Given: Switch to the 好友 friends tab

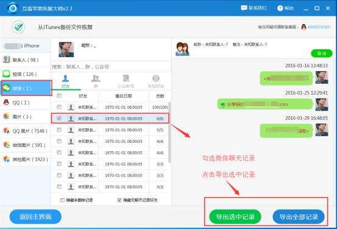Looking at the screenshot, I should coord(66,81).
